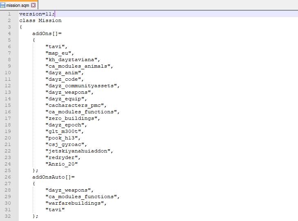298x221 pixels.
Task: Click the "glt_m300t", entry
Action: tap(64, 131)
